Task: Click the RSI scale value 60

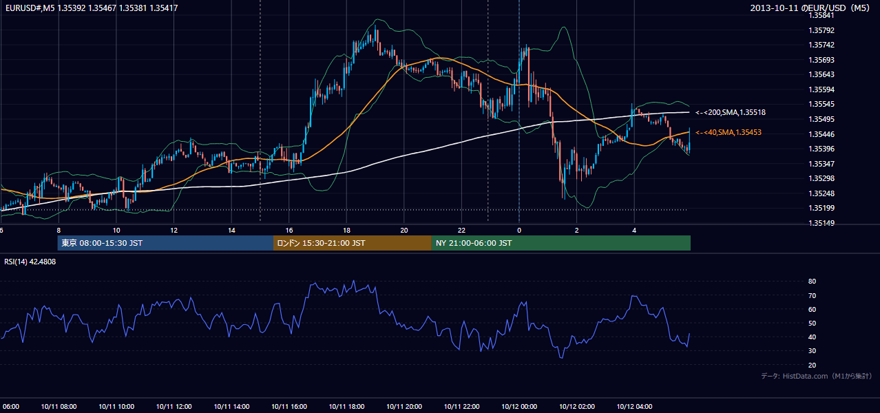Action: point(812,309)
